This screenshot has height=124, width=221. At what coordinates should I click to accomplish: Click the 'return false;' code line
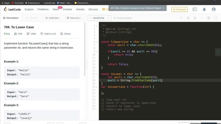pos(118,64)
